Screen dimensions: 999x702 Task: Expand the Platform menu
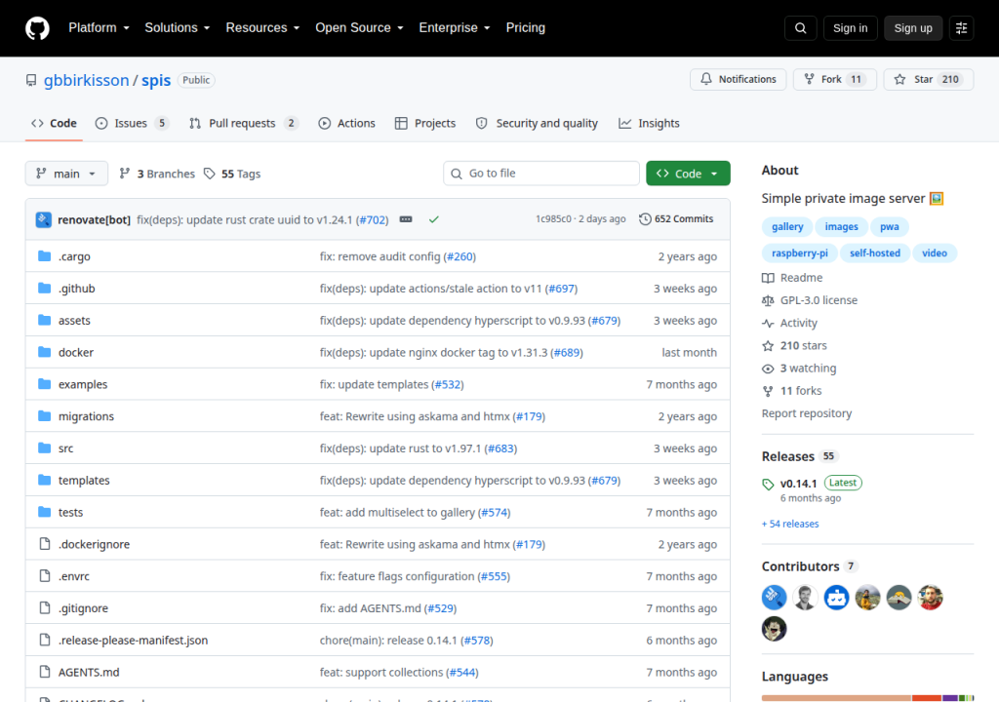tap(99, 28)
